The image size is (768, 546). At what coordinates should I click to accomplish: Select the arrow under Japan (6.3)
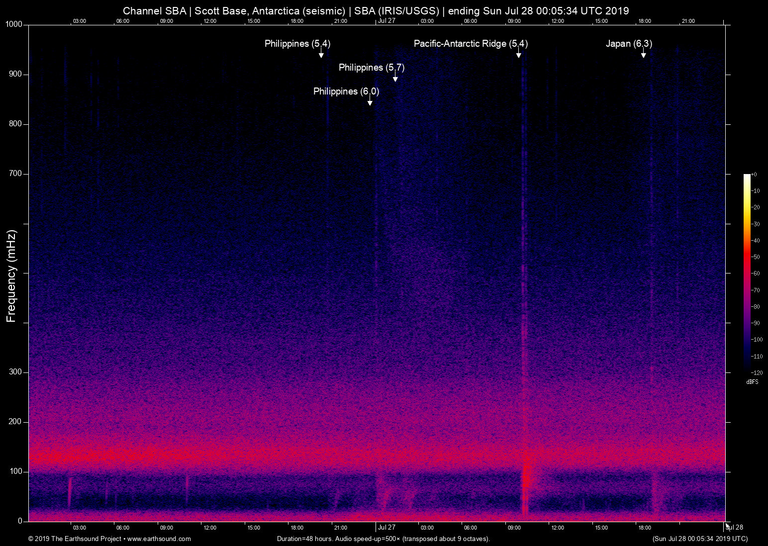pyautogui.click(x=644, y=54)
